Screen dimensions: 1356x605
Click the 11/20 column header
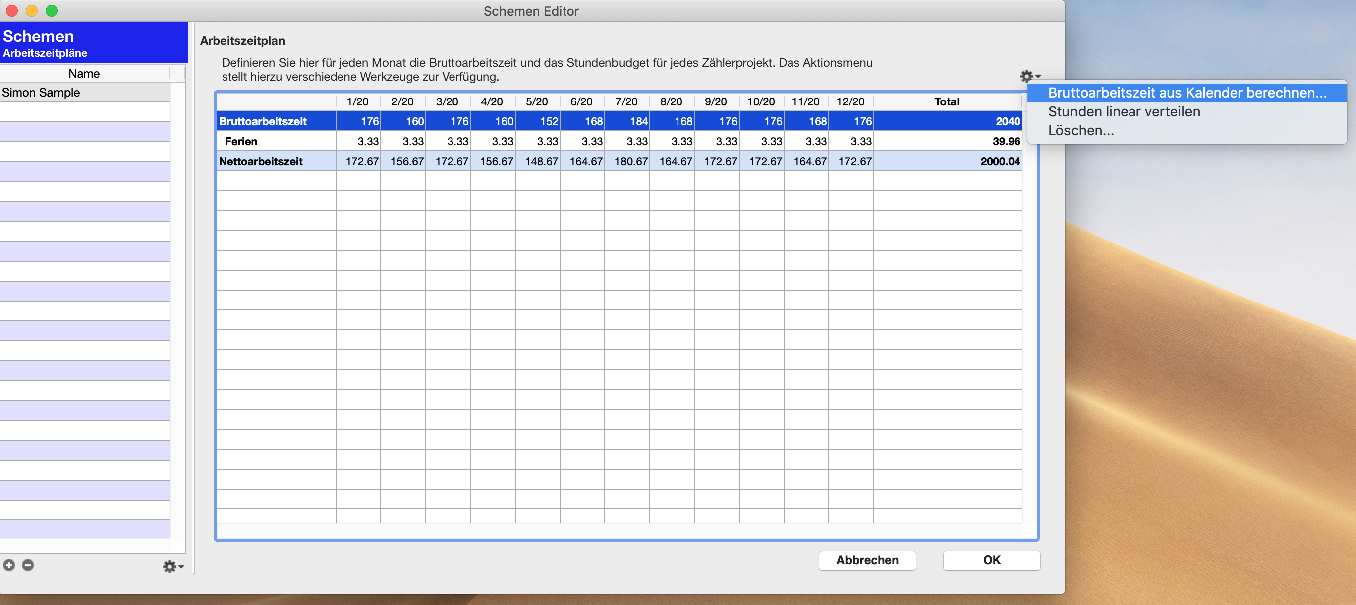(x=806, y=101)
